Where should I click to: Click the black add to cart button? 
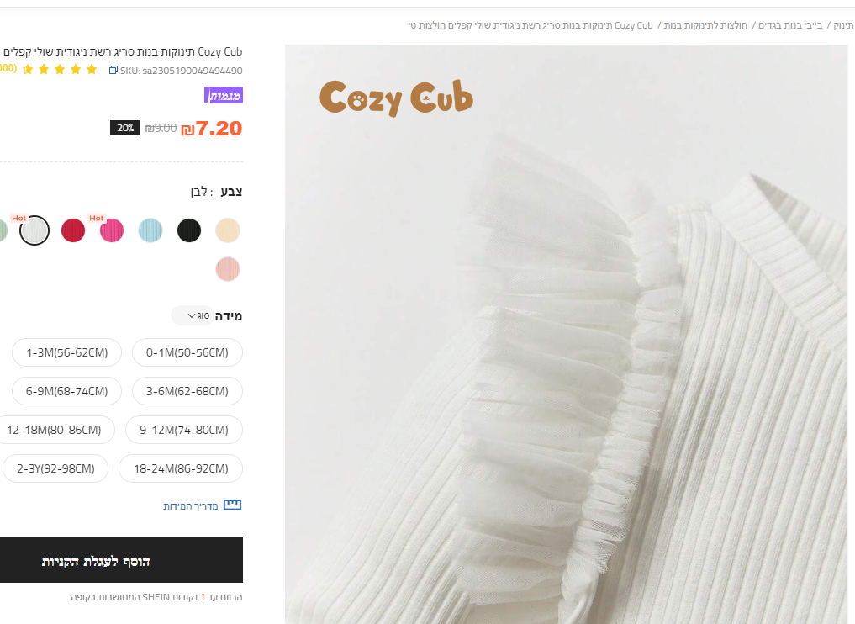(x=121, y=560)
